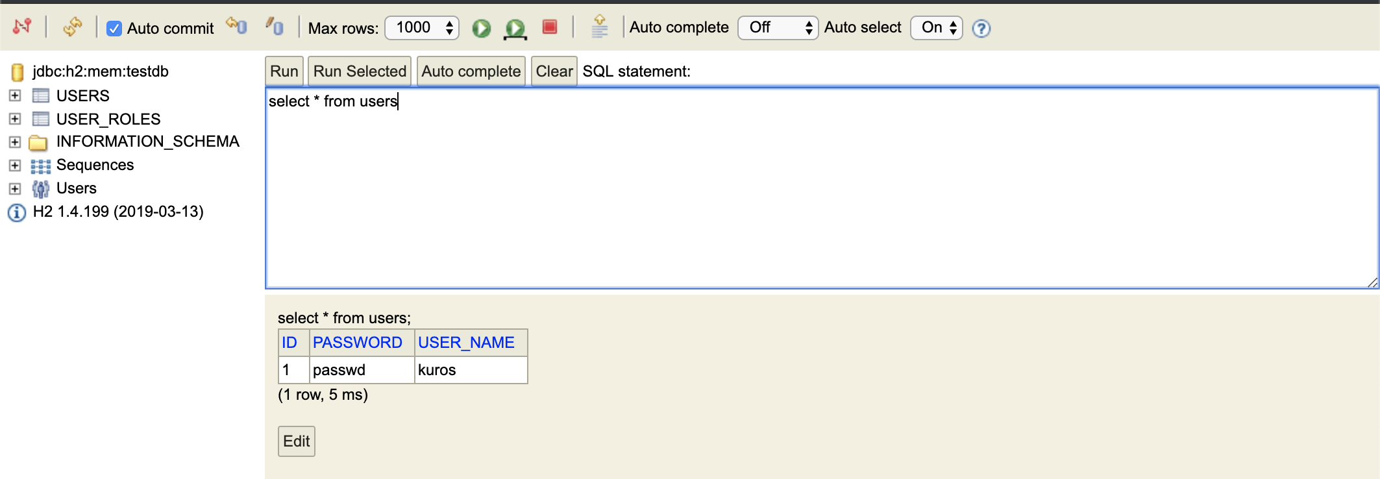This screenshot has width=1380, height=479.
Task: Click the ID cell containing 1
Action: click(x=294, y=370)
